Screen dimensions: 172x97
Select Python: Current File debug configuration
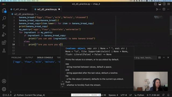pyautogui.click(x=30, y=95)
